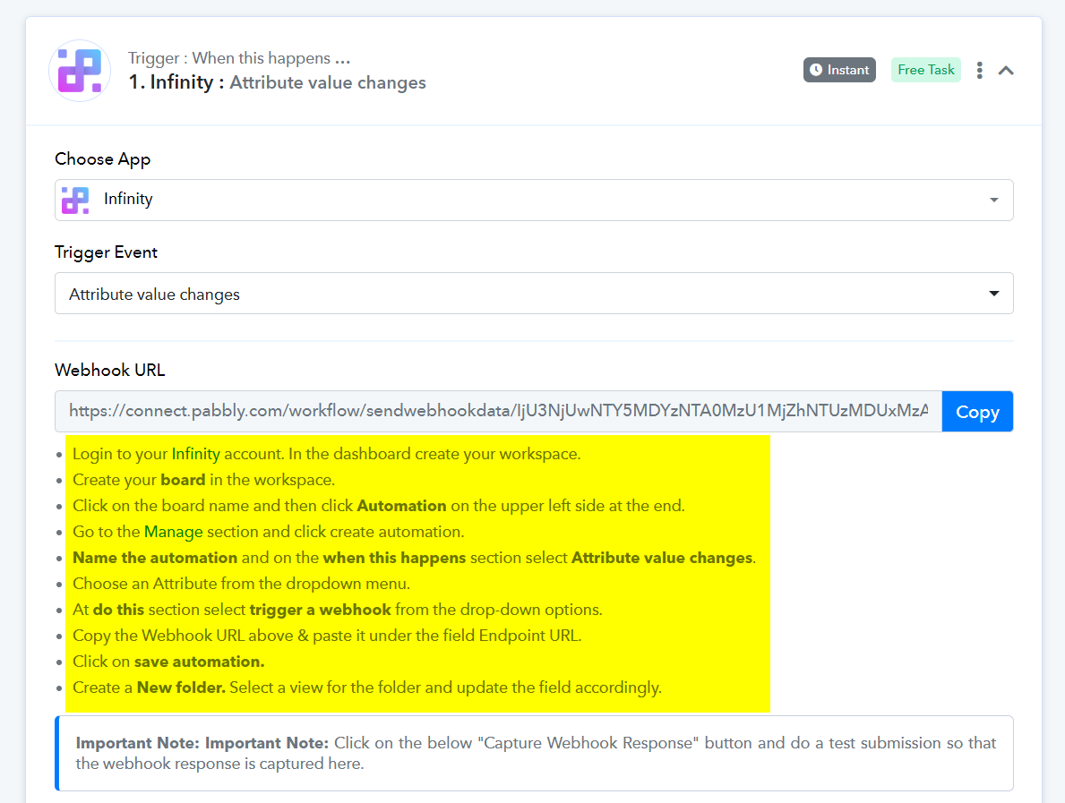This screenshot has height=803, width=1065.
Task: Click the Automation instruction line
Action: click(378, 507)
